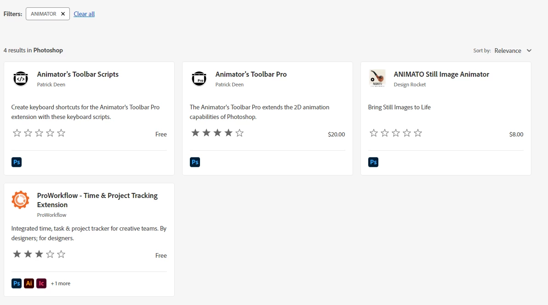548x305 pixels.
Task: Click Free price on Animator's Toolbar Scripts card
Action: (x=161, y=135)
